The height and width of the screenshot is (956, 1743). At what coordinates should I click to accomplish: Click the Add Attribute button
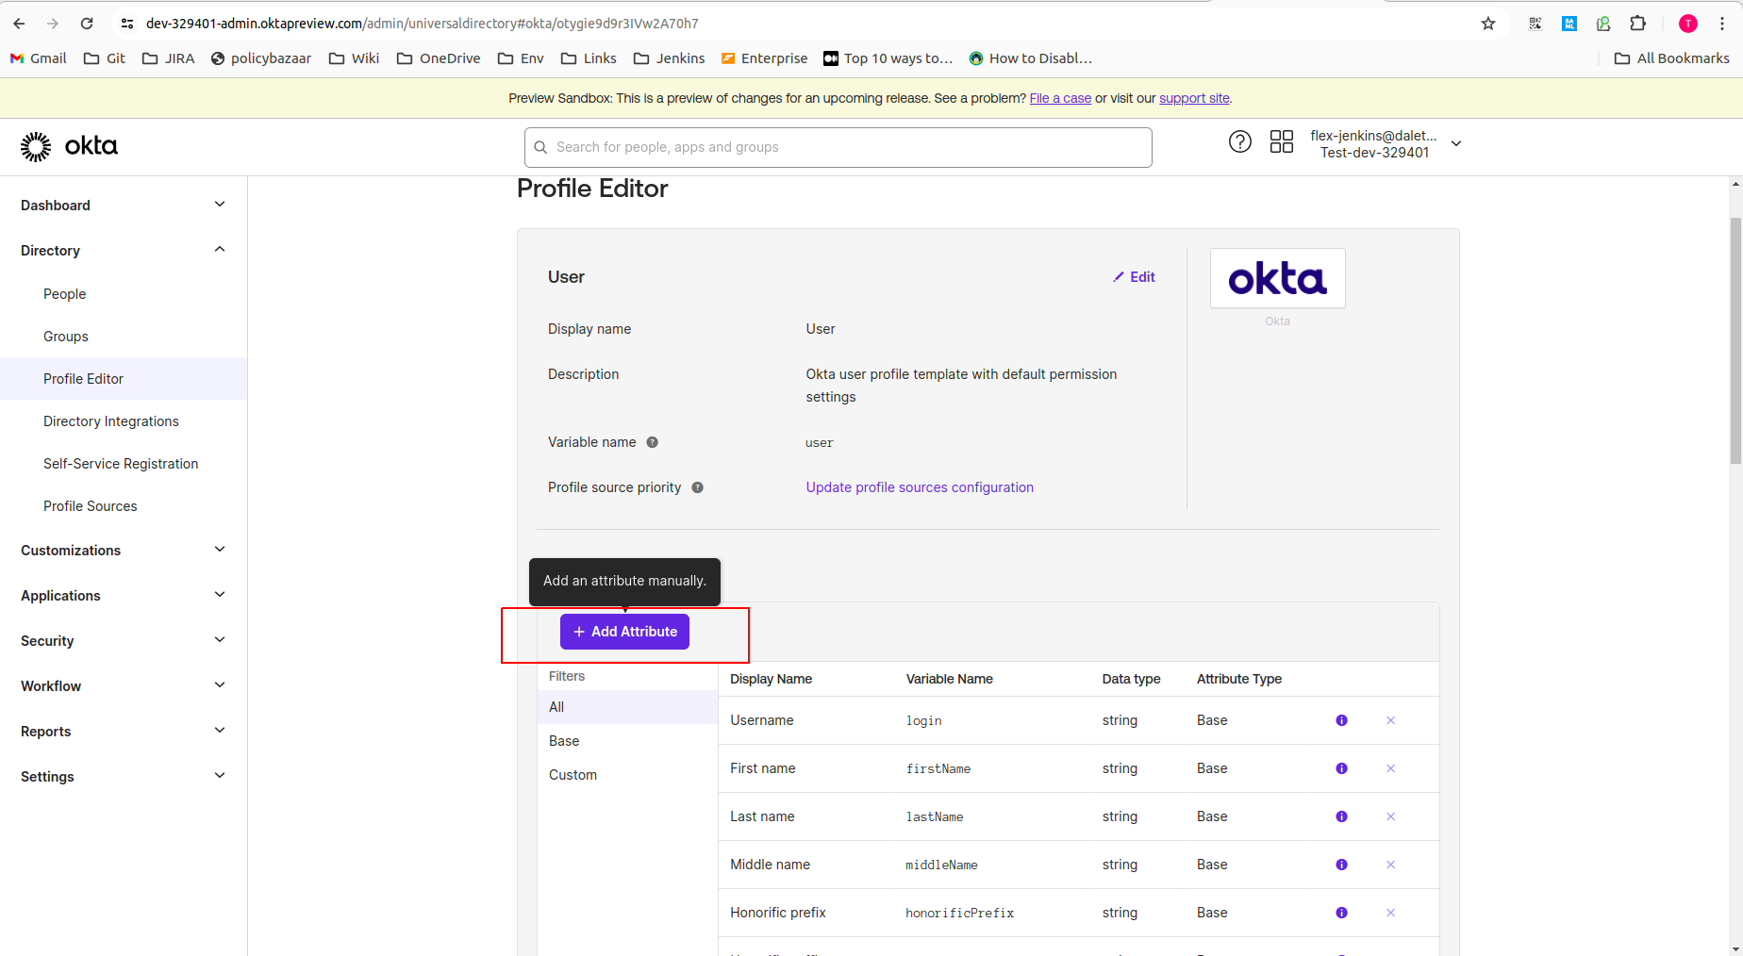tap(624, 632)
